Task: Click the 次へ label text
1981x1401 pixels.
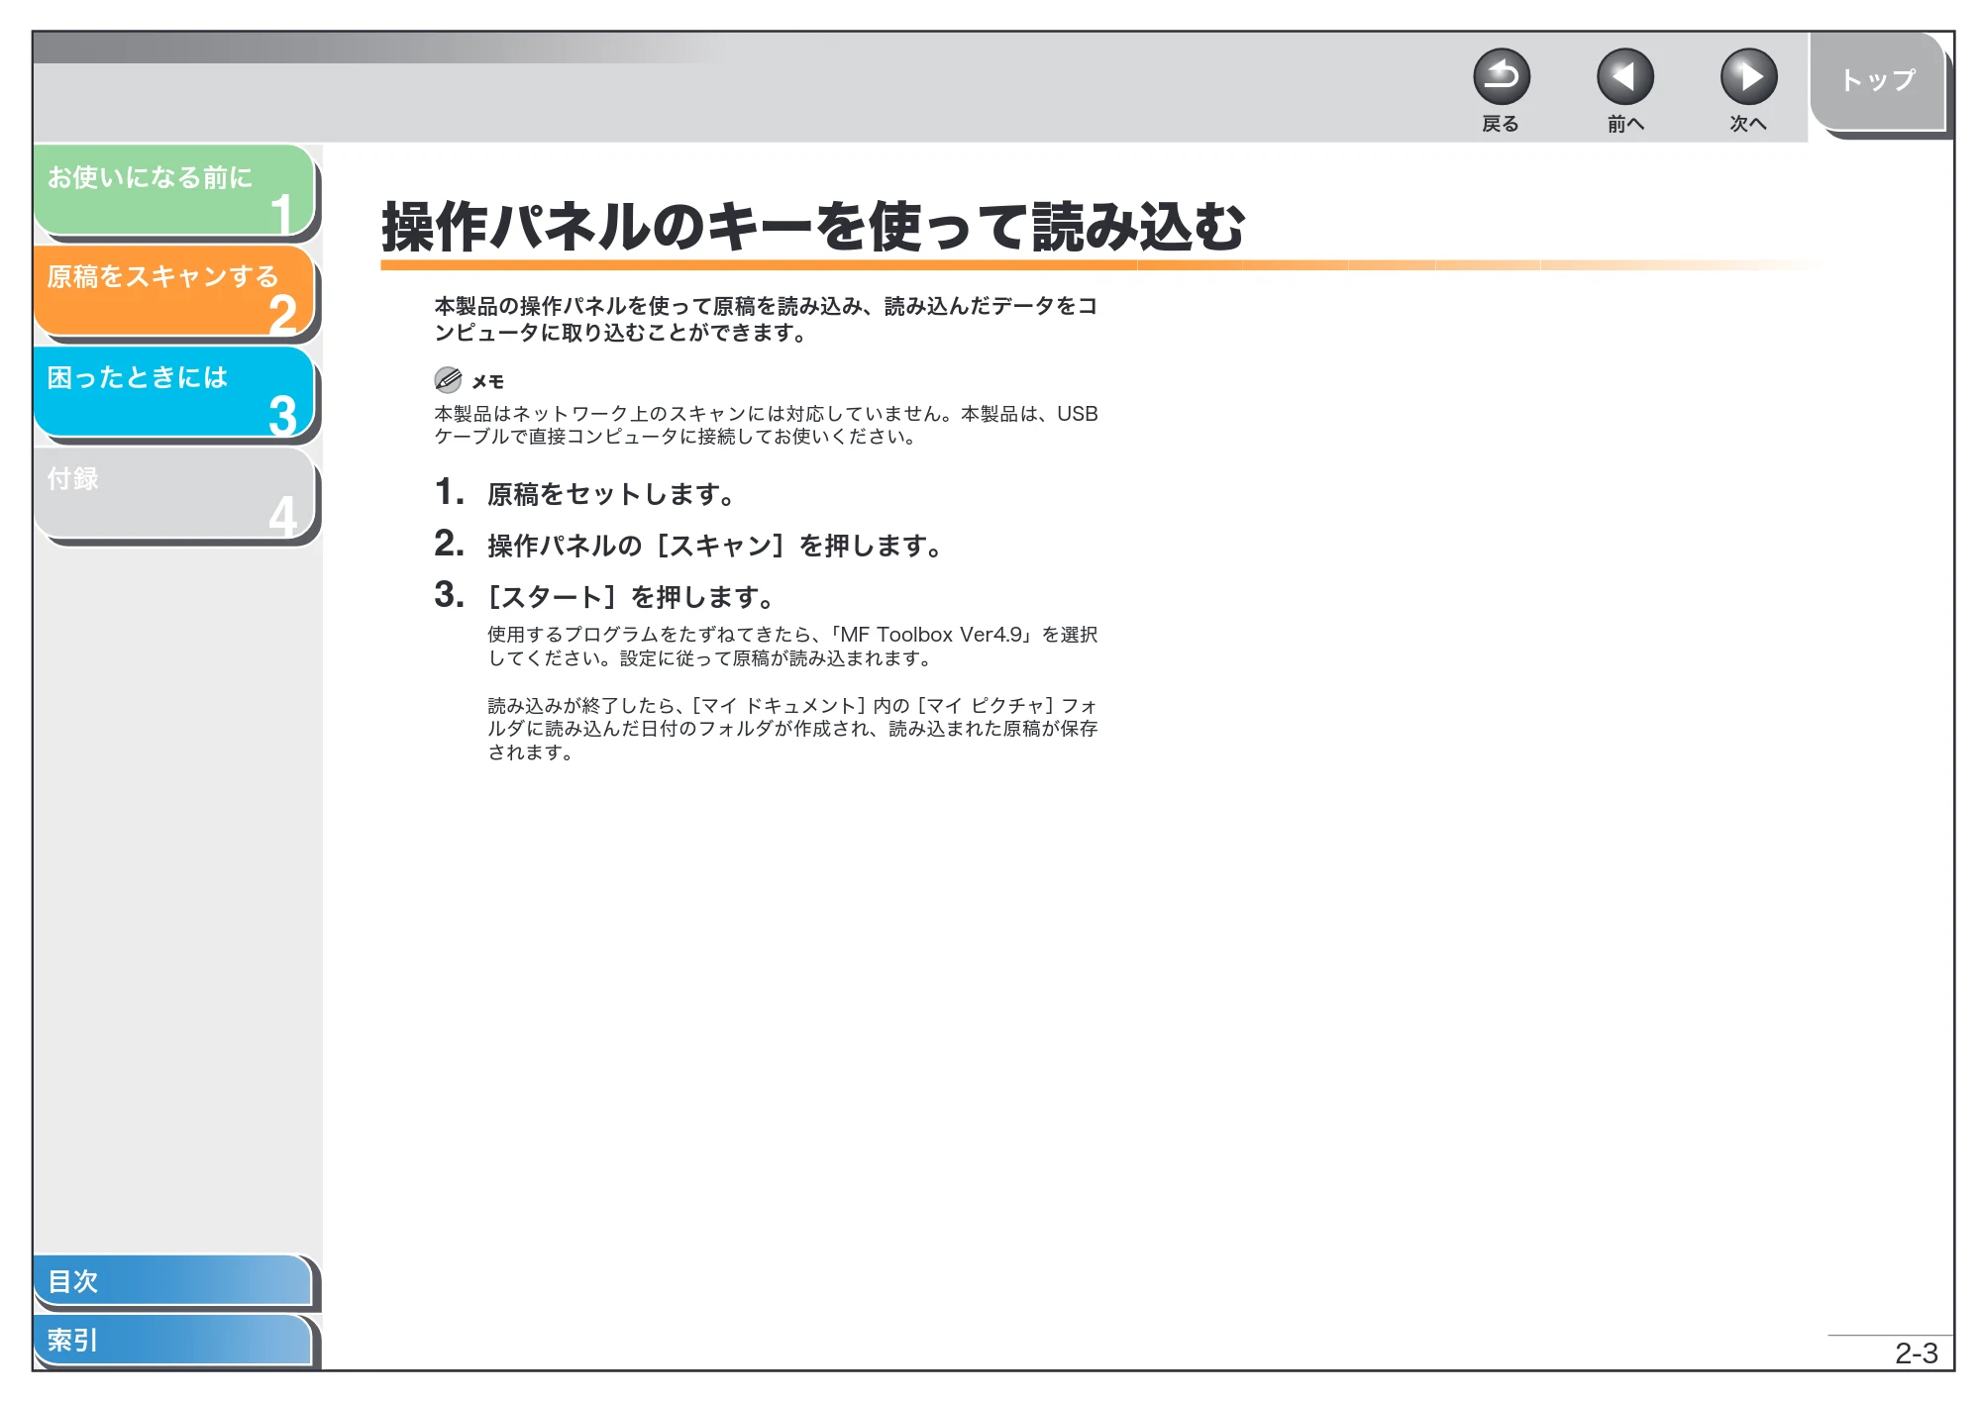Action: 1748,124
